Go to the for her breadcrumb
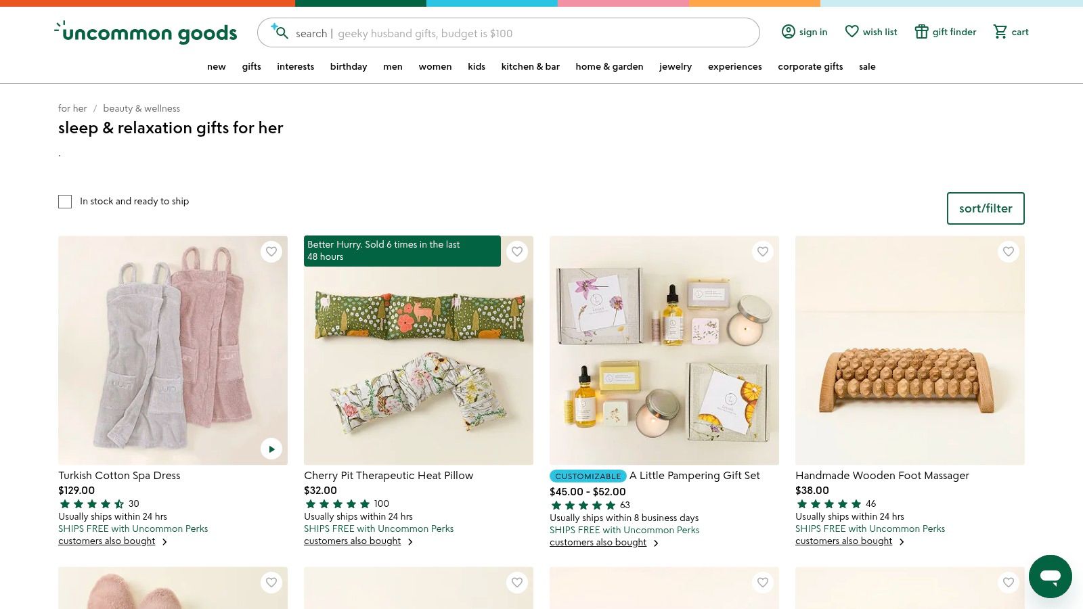 click(72, 108)
